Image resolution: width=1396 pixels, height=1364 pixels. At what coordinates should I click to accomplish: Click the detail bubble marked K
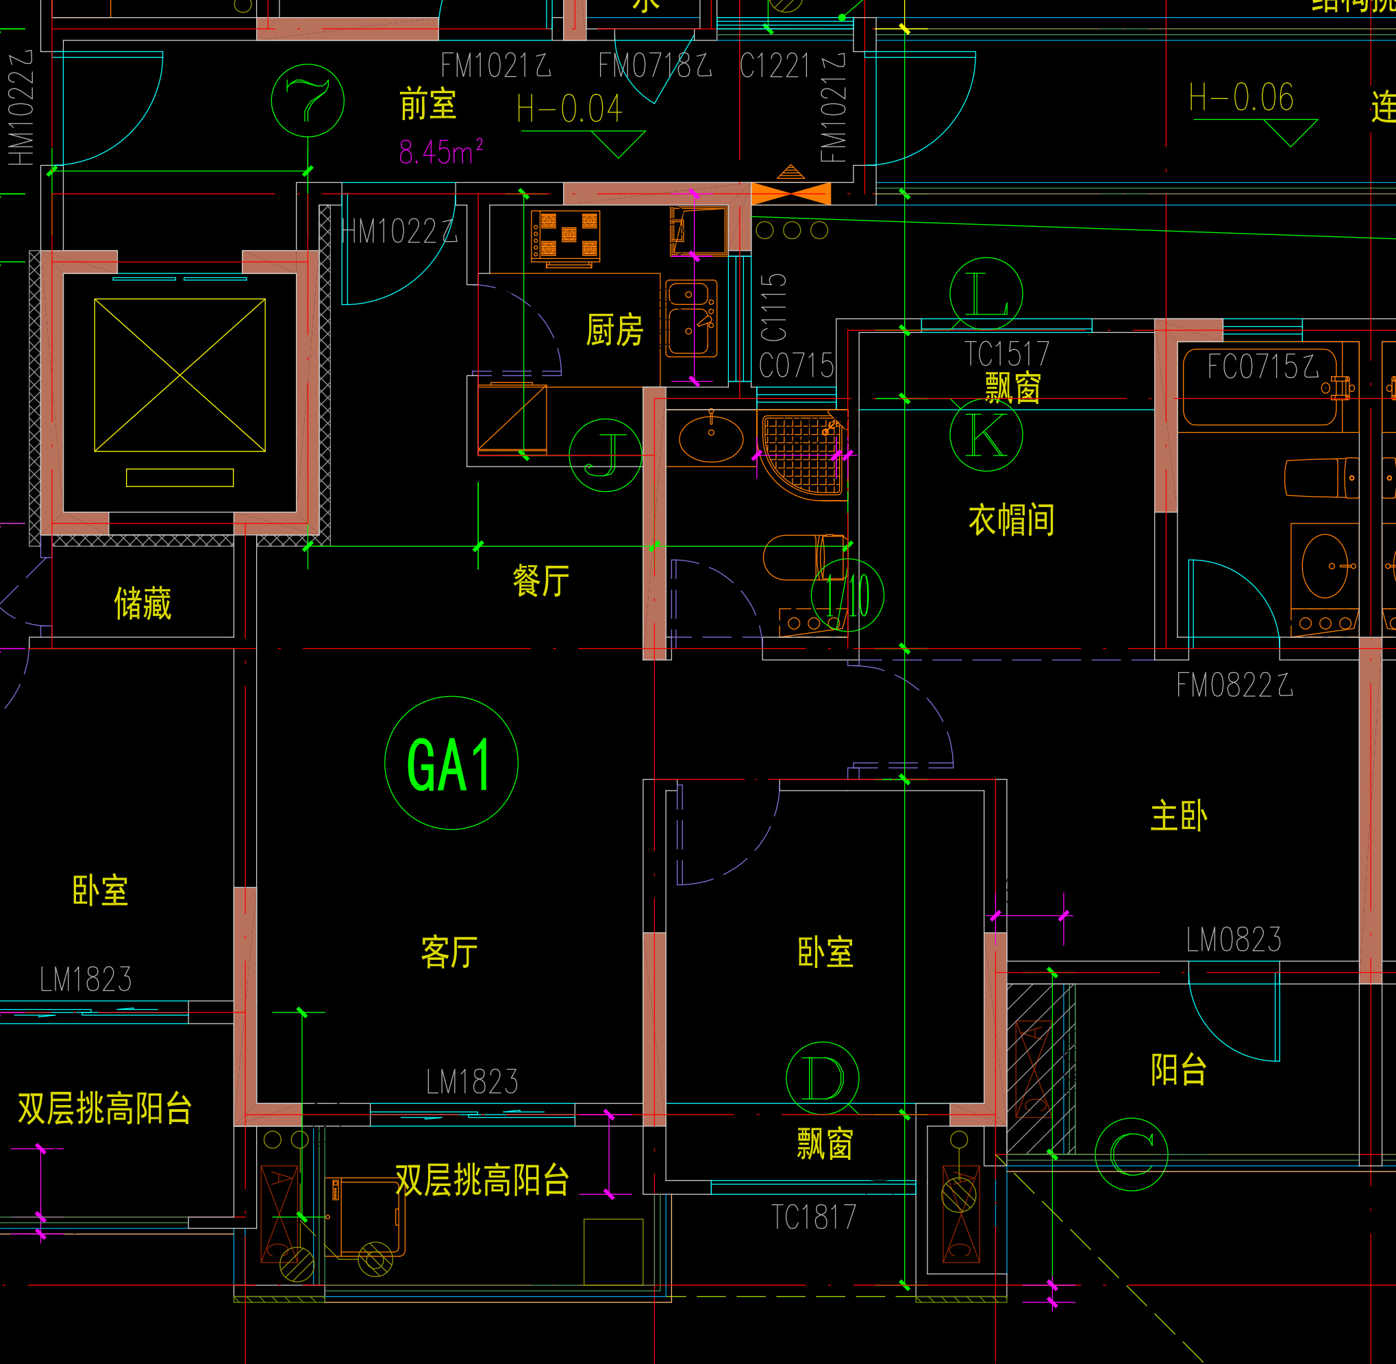pos(986,435)
